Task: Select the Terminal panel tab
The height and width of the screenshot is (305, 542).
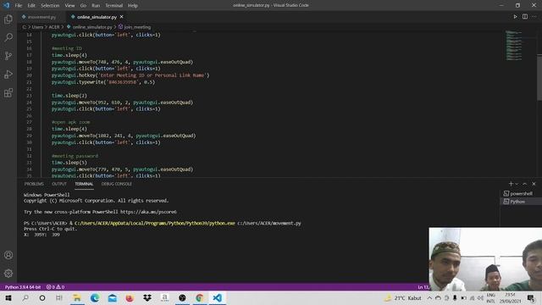Action: point(84,184)
